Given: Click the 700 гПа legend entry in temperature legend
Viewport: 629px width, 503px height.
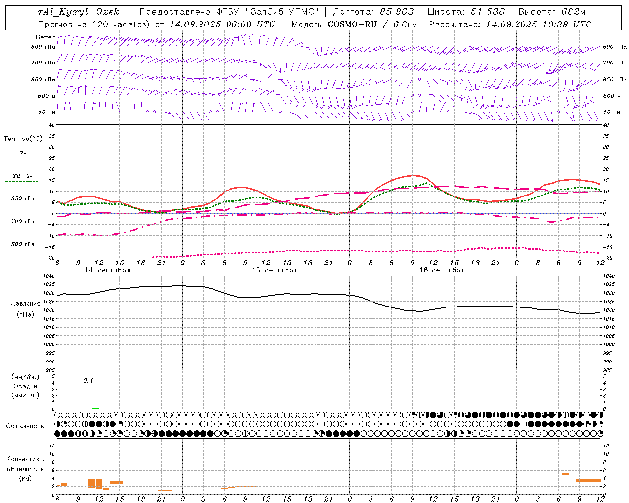Looking at the screenshot, I should (x=23, y=222).
